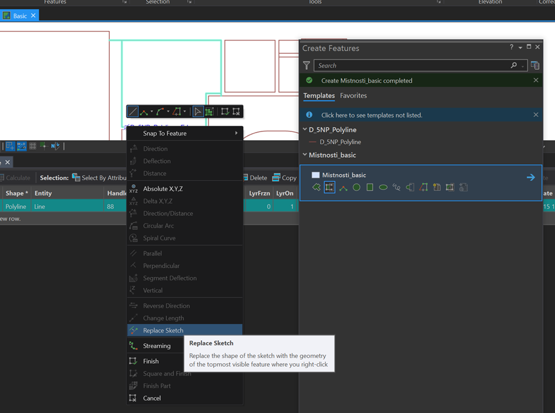The width and height of the screenshot is (555, 413).
Task: Click the template Search input field
Action: (x=421, y=66)
